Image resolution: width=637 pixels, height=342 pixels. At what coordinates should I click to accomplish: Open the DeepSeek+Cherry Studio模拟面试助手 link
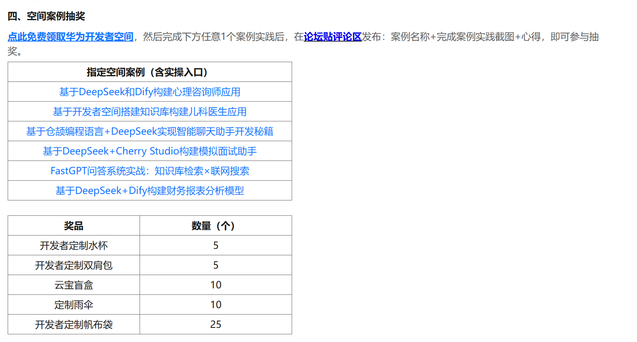click(x=150, y=151)
